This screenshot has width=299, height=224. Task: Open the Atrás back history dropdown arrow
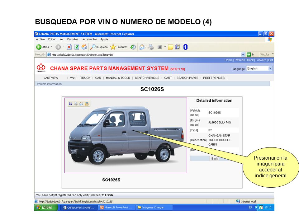tap(52, 47)
